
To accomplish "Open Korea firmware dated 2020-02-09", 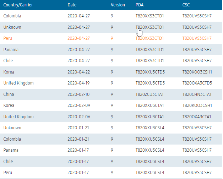I will pyautogui.click(x=9, y=105).
